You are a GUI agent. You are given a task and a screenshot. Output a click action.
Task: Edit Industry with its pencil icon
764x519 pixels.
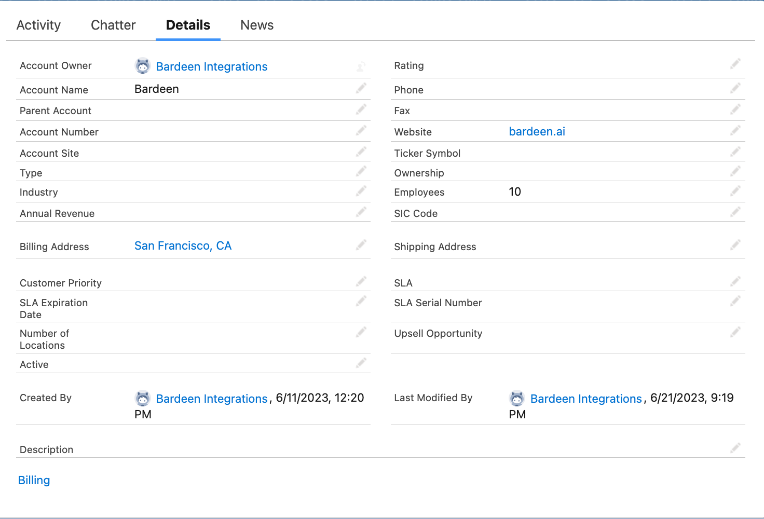coord(361,191)
